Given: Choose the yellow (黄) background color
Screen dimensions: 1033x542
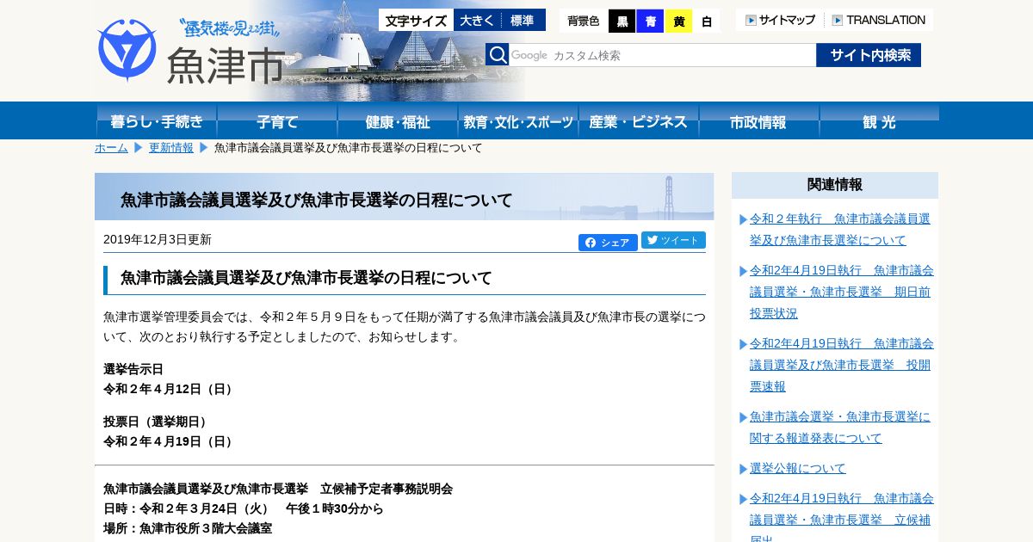Looking at the screenshot, I should pyautogui.click(x=678, y=21).
